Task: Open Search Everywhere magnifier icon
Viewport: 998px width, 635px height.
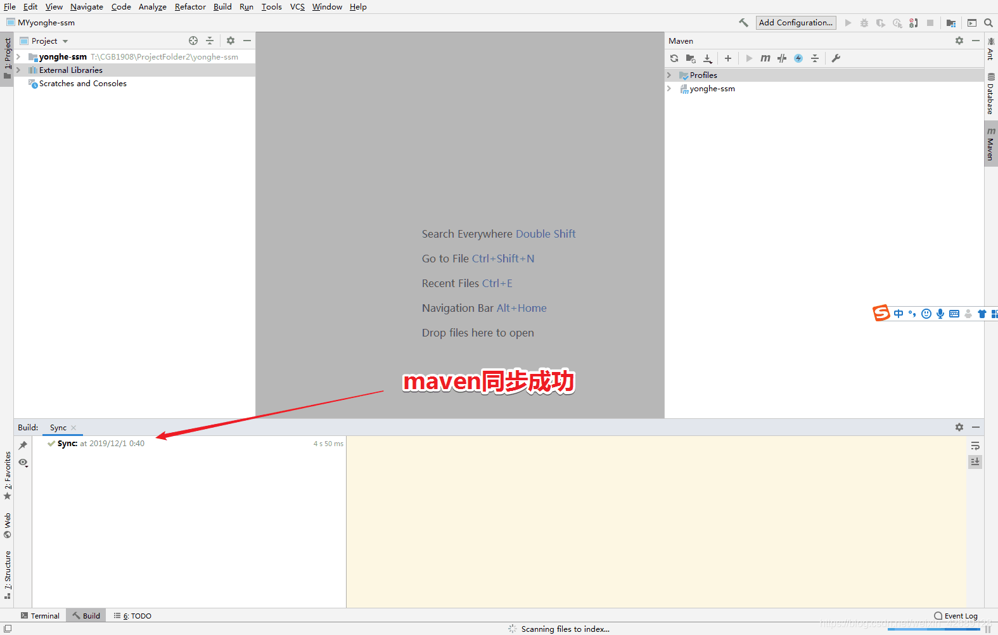Action: point(988,23)
